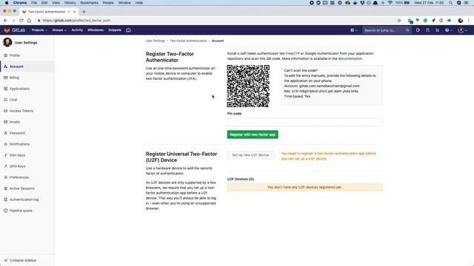Viewport: 474px width, 266px height.
Task: Collapse the sidebar
Action: pyautogui.click(x=20, y=260)
